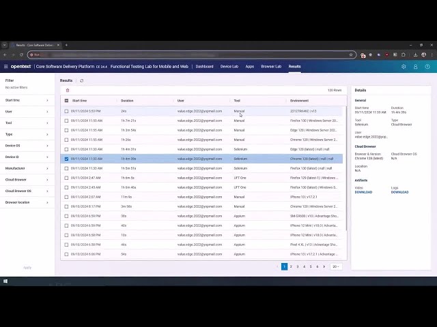Check the SM-G9600 Appium row
437x327 pixels.
66,216
